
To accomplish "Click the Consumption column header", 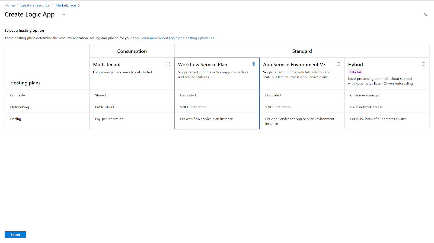I will coord(132,51).
